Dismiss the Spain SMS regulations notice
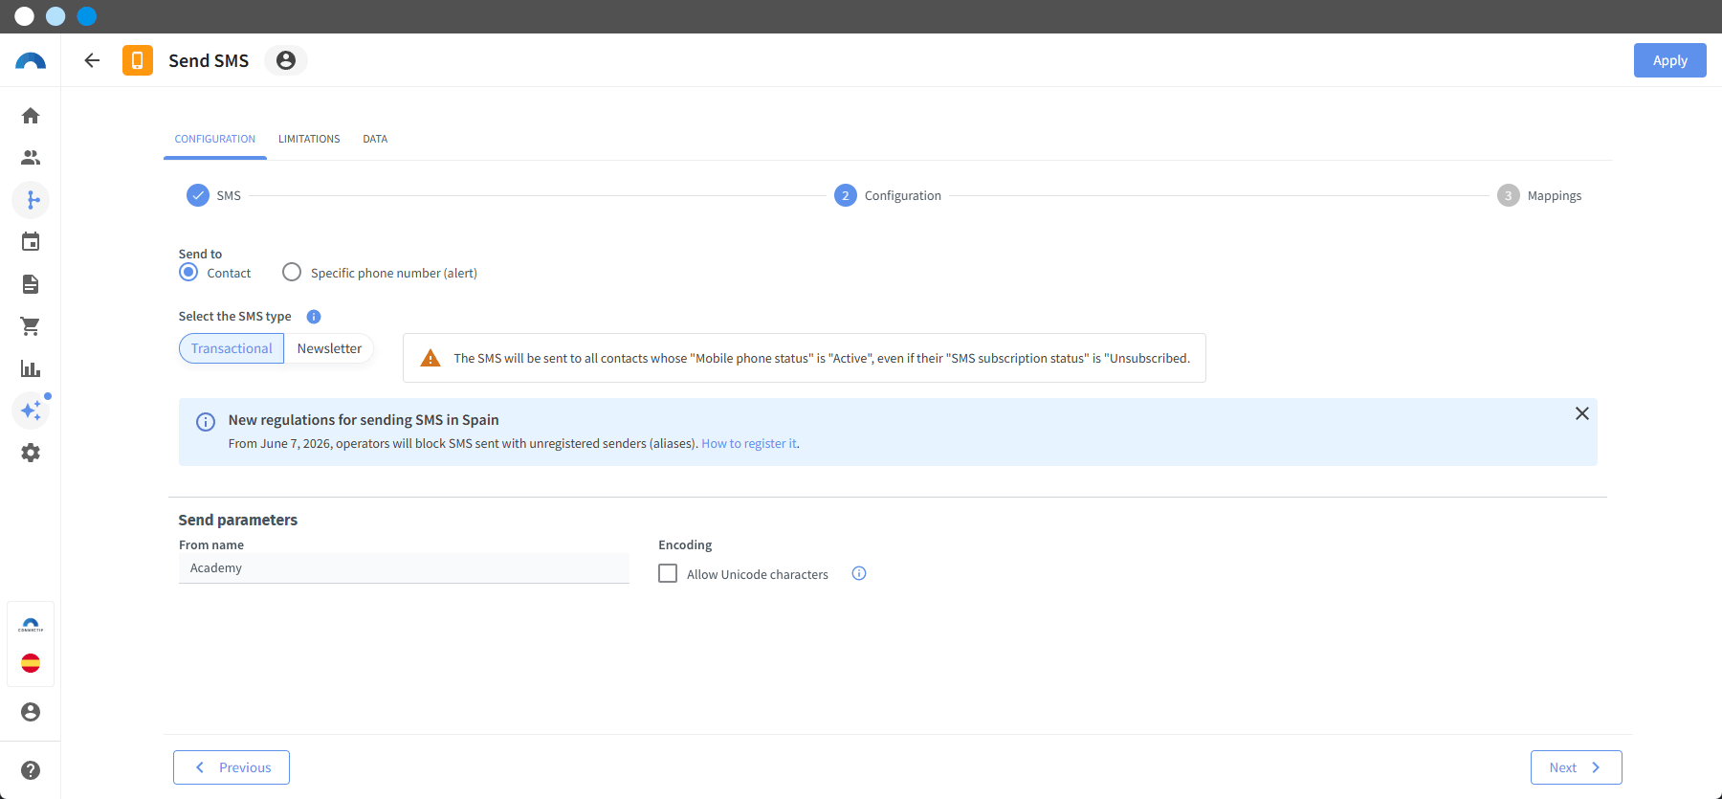The height and width of the screenshot is (799, 1722). 1581,413
